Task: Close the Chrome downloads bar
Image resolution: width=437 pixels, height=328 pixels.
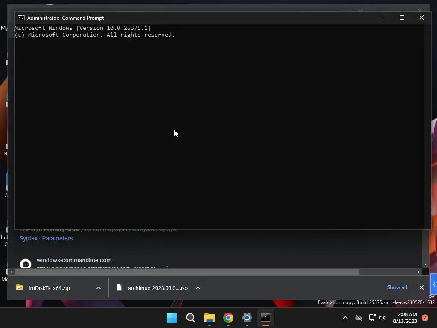Action: 422,287
